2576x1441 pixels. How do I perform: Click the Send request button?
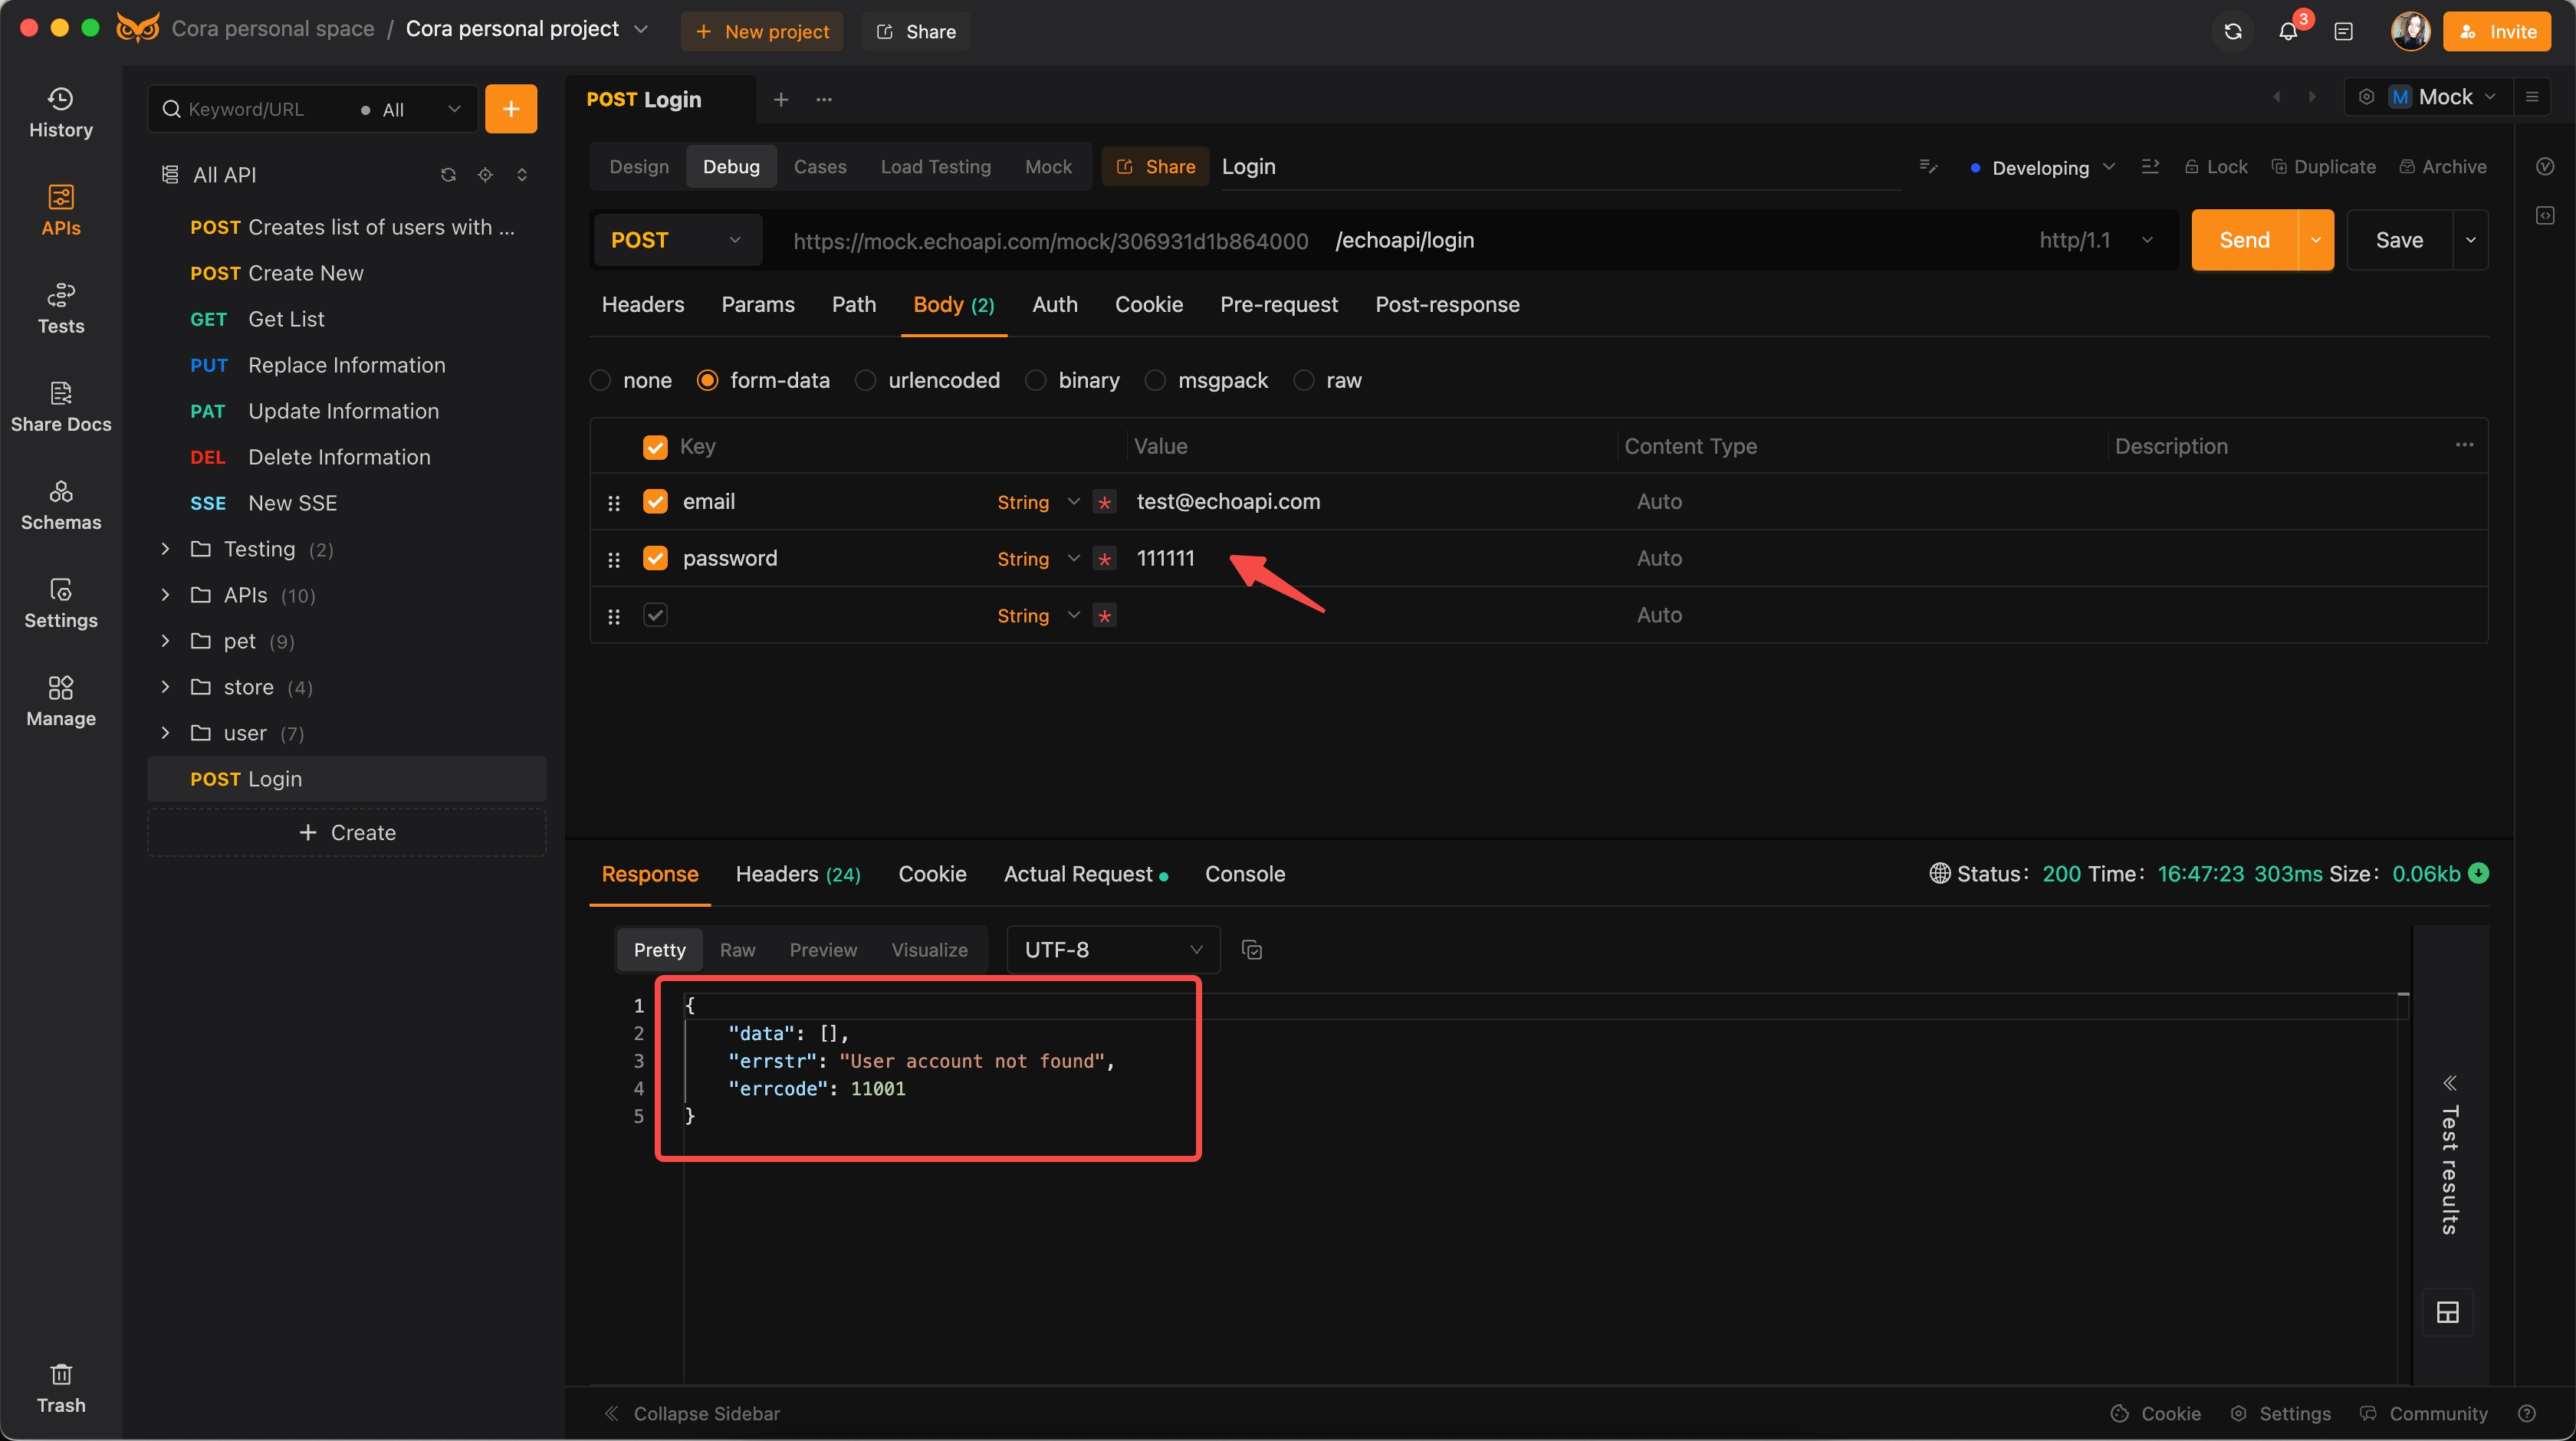coord(2243,238)
